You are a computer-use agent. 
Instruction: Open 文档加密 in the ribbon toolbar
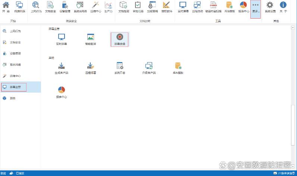[x=123, y=7]
